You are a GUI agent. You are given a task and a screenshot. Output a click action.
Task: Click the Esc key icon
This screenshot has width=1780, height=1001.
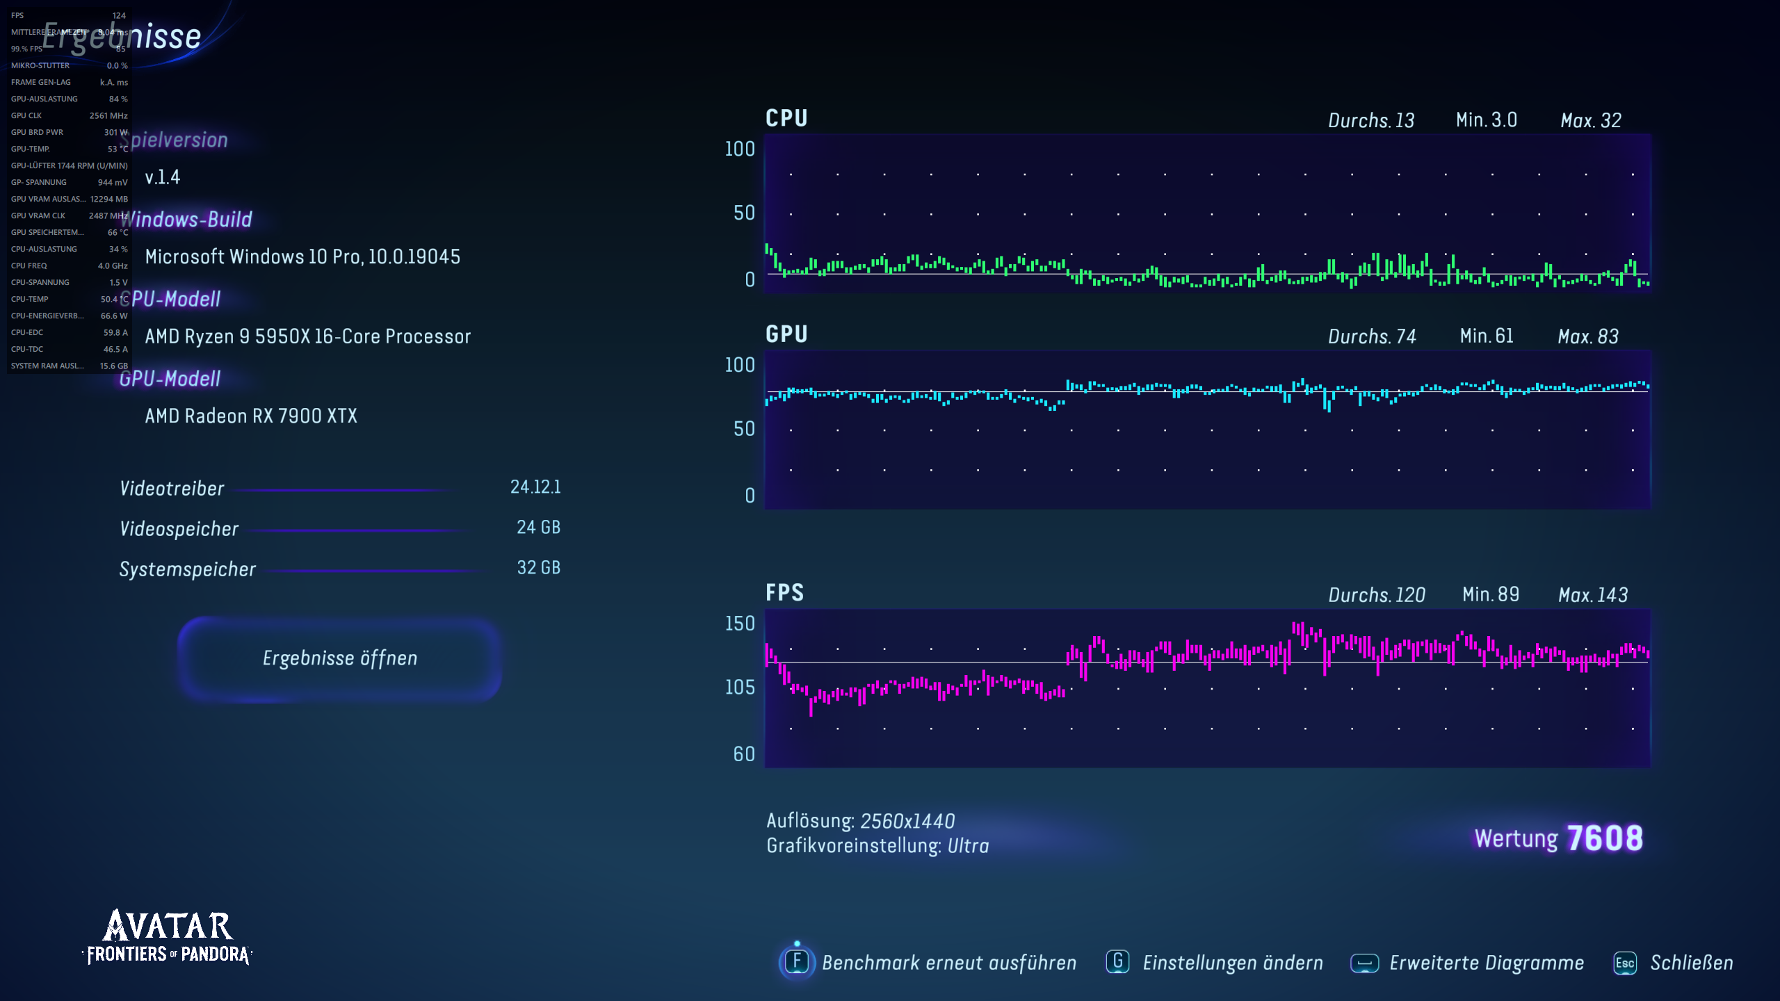1625,963
